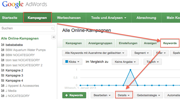Click the Google AdWords logo
The width and height of the screenshot is (180, 99).
click(24, 5)
